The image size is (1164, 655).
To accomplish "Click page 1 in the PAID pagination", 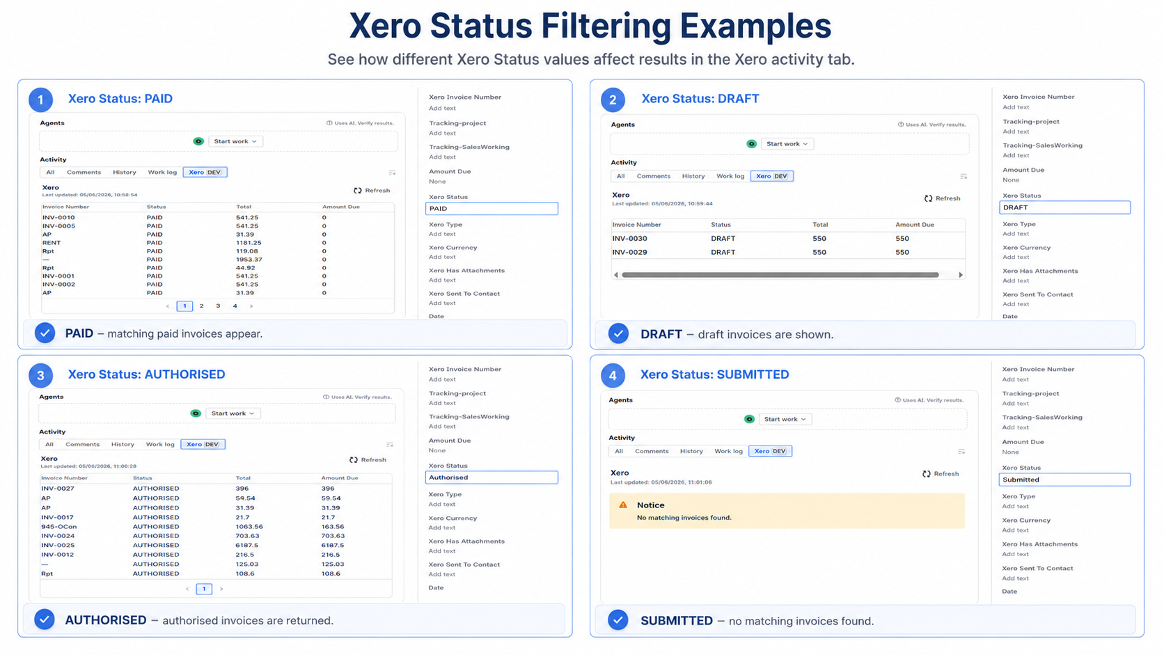I will (x=184, y=306).
